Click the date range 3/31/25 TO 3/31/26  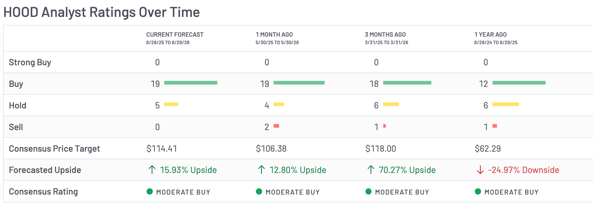387,43
